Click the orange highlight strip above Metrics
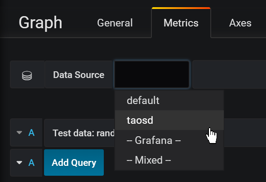 (x=181, y=8)
